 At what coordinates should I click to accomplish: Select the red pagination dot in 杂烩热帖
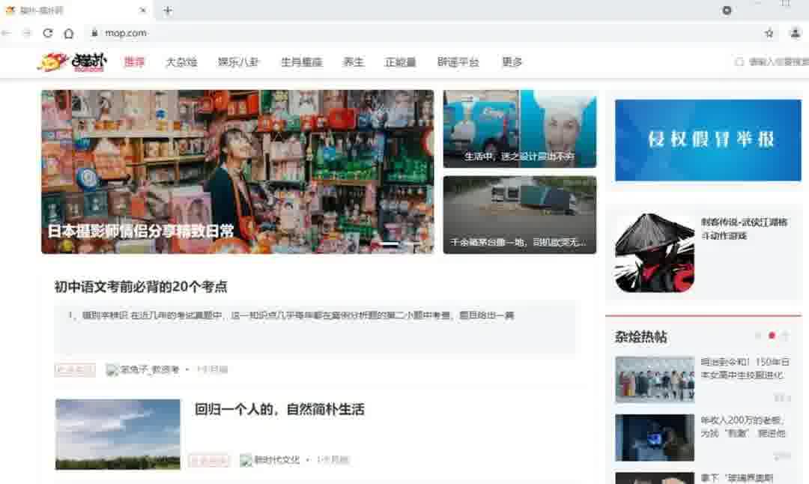(x=772, y=336)
